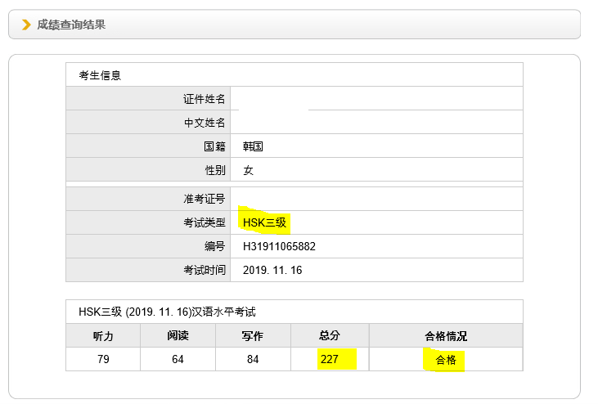Select the nationality value 韩国
Image resolution: width=598 pixels, height=404 pixels.
pos(253,146)
